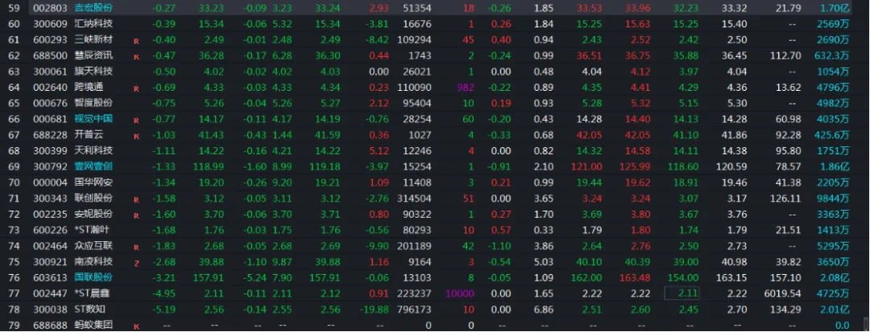Select the 开普云 stock name

89,134
